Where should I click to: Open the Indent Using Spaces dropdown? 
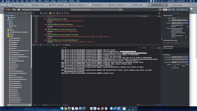click(180, 62)
